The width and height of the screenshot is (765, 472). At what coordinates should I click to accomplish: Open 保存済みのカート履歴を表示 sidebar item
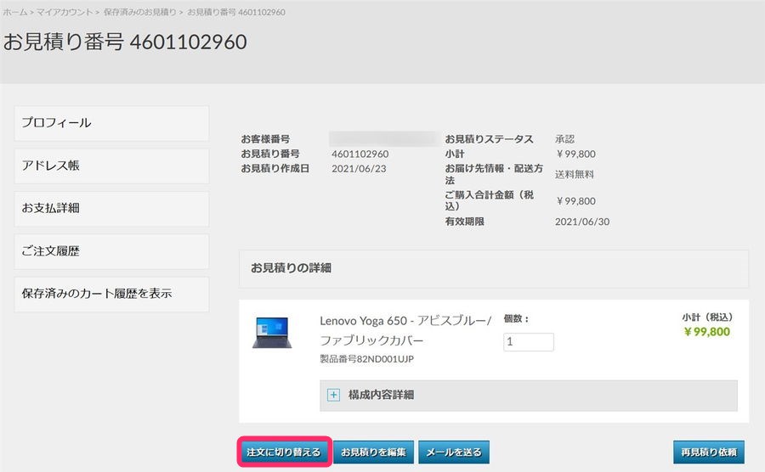[111, 295]
